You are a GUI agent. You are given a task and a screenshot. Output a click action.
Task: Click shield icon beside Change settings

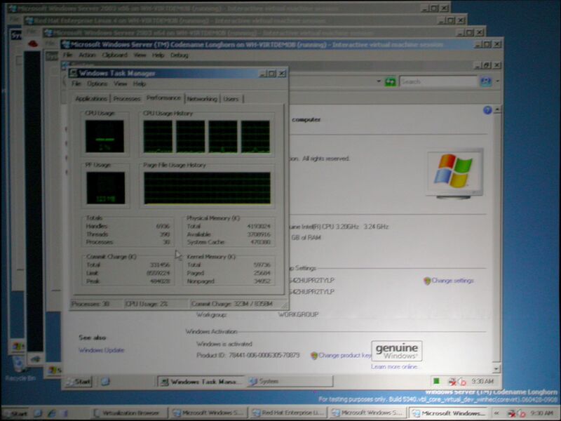click(427, 281)
